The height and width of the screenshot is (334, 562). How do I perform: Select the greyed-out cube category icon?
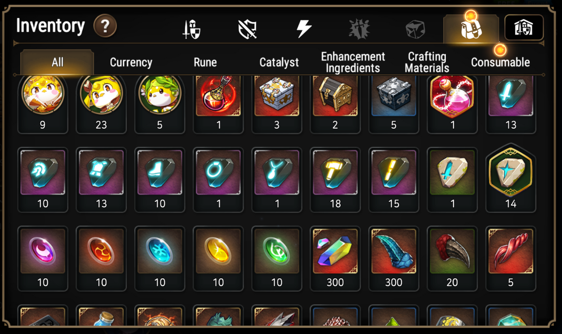pos(415,29)
